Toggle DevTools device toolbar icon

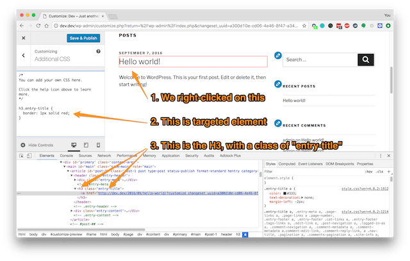click(29, 156)
